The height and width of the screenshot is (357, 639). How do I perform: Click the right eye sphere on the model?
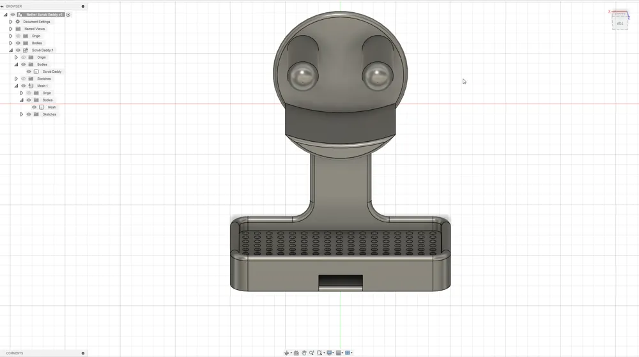click(378, 76)
